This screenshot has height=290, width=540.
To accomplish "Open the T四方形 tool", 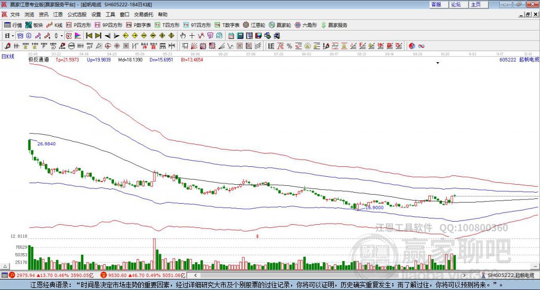I will (x=167, y=25).
